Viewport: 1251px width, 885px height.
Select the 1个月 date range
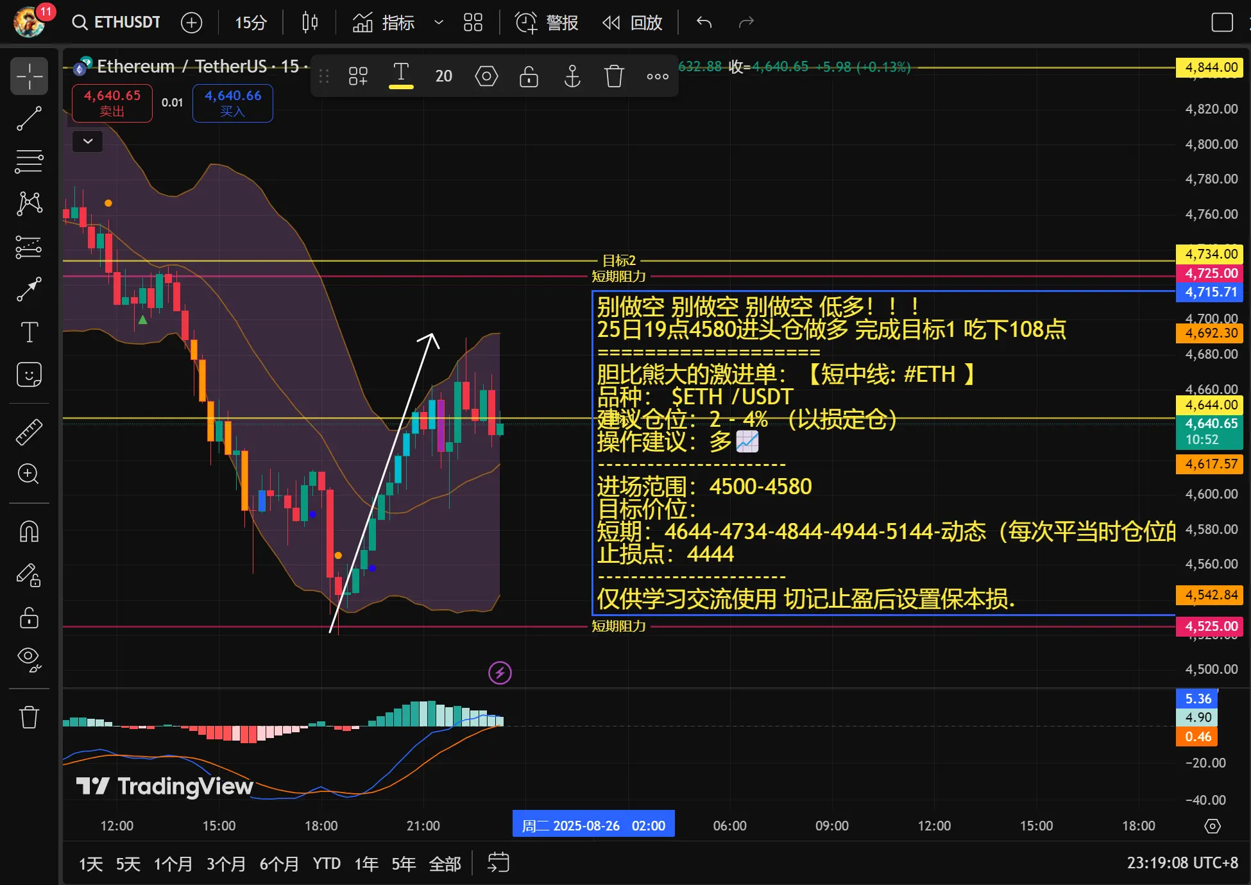click(x=173, y=864)
